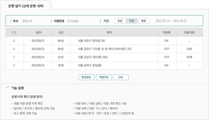This screenshot has height=120, width=209.
Task: Click the 차량 상태 (기본) 키 / GPS / 배터리 line
Action: click(95, 109)
